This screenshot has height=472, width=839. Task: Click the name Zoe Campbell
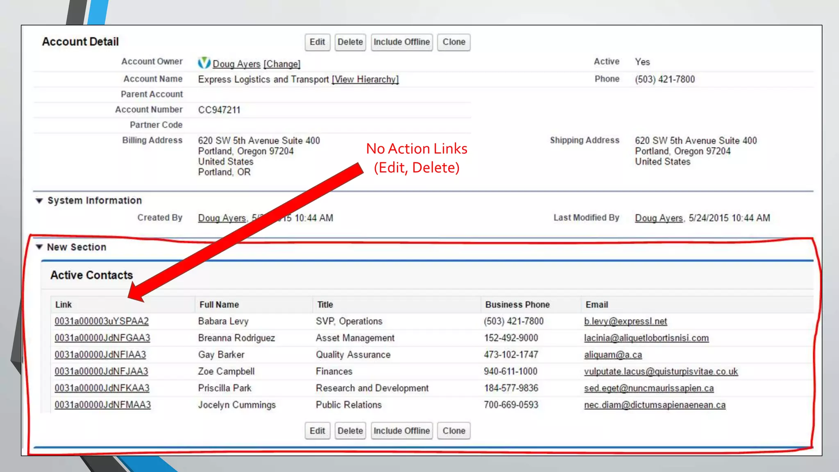tap(226, 372)
